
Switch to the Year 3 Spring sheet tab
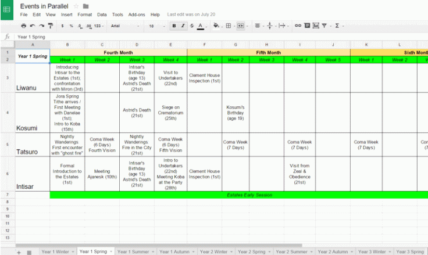[410, 252]
